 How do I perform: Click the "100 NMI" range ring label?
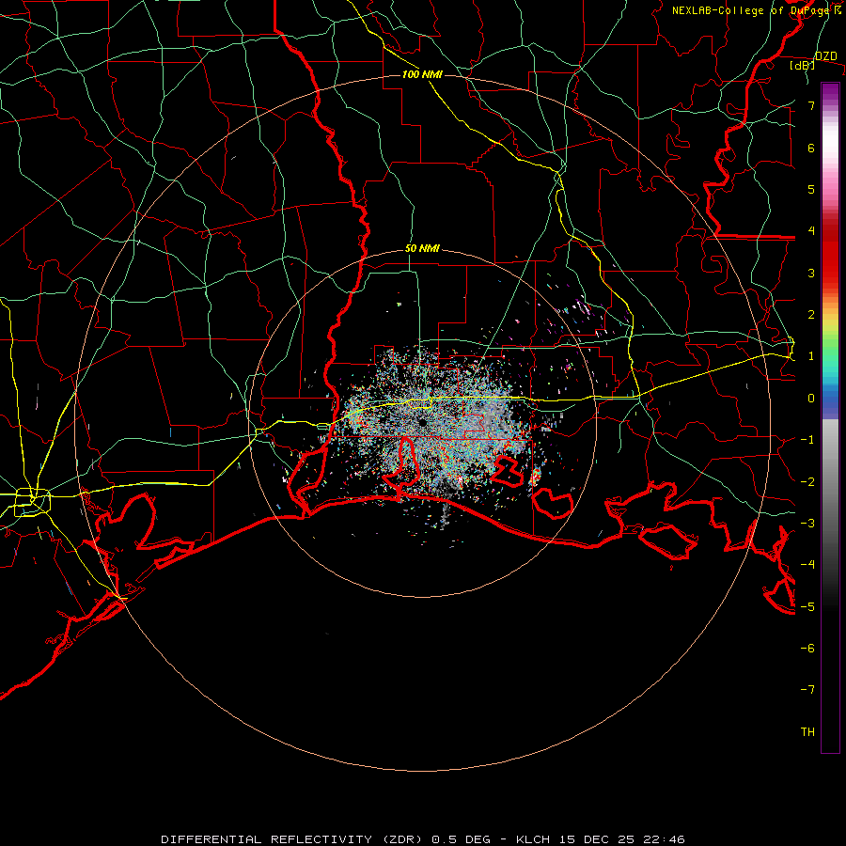point(422,74)
